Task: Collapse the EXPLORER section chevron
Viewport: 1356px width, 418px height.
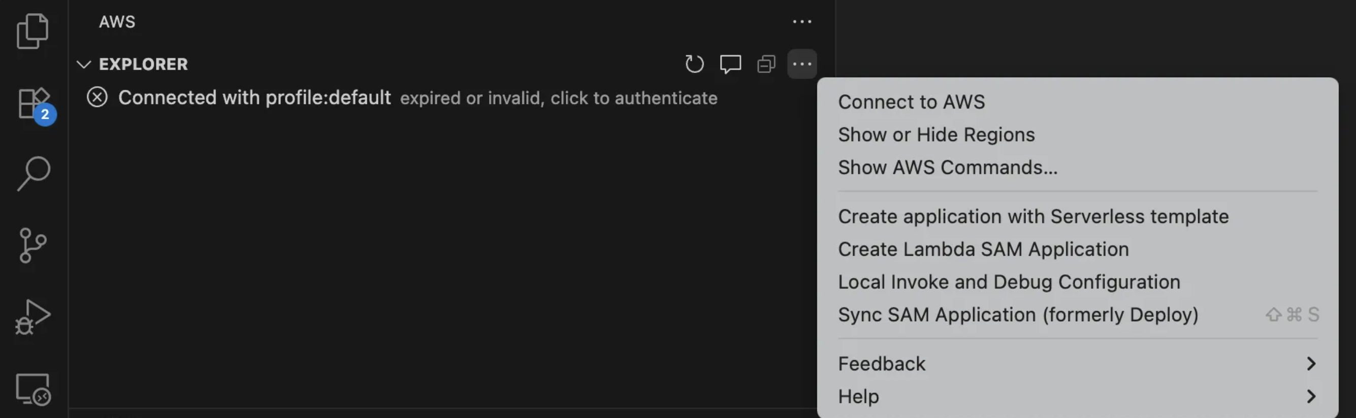Action: click(83, 64)
